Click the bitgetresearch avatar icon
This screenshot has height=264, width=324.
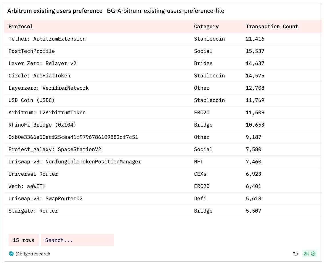[x=11, y=254]
